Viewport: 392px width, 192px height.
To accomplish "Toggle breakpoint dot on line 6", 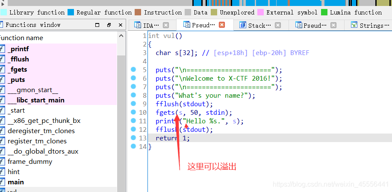I will pyautogui.click(x=133, y=78).
